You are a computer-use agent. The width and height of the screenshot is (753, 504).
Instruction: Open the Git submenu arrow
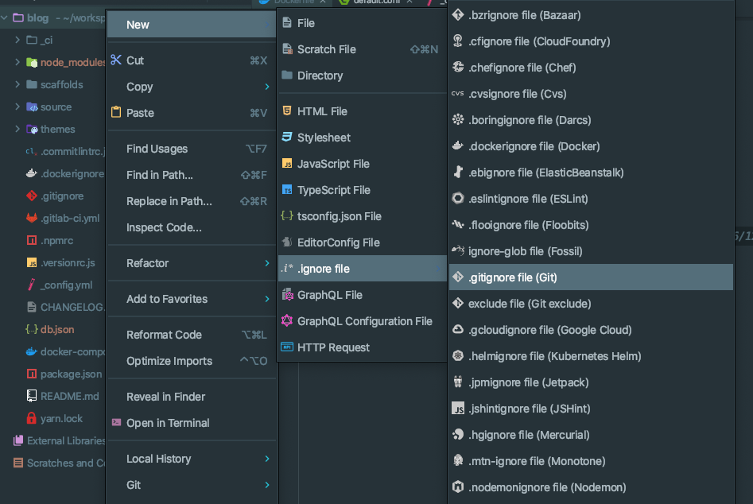(267, 485)
